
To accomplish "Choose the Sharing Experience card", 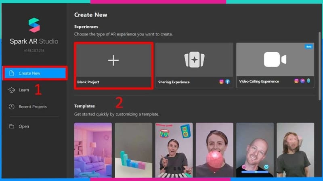I will [194, 66].
